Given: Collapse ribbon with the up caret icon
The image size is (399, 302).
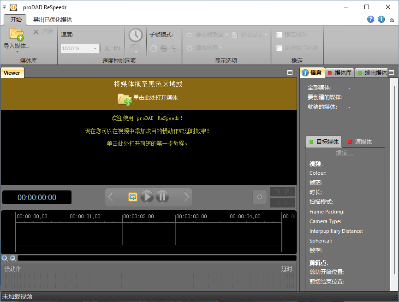Looking at the screenshot, I should click(x=392, y=20).
